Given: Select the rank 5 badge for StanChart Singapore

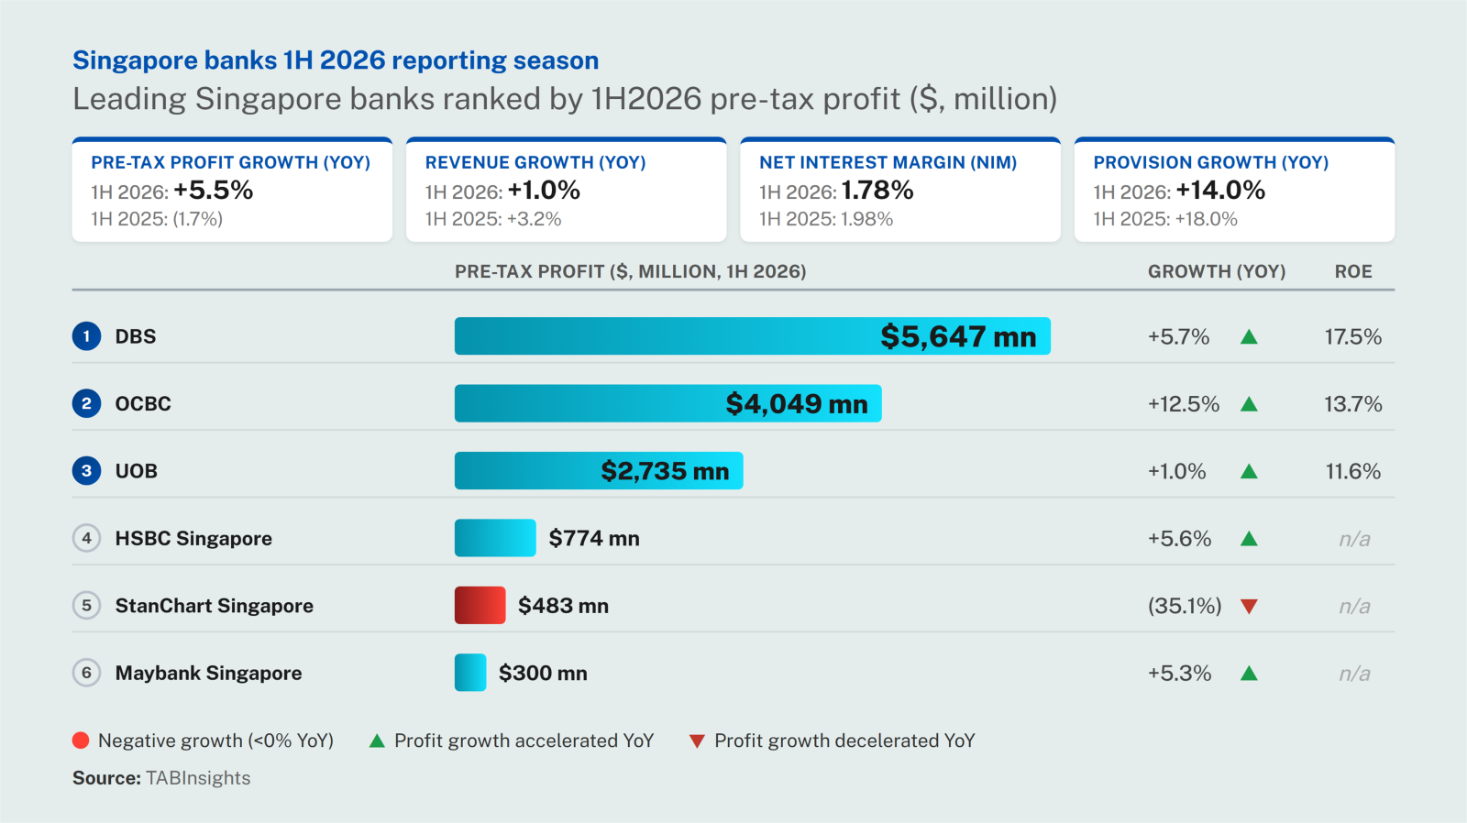Looking at the screenshot, I should pyautogui.click(x=86, y=606).
